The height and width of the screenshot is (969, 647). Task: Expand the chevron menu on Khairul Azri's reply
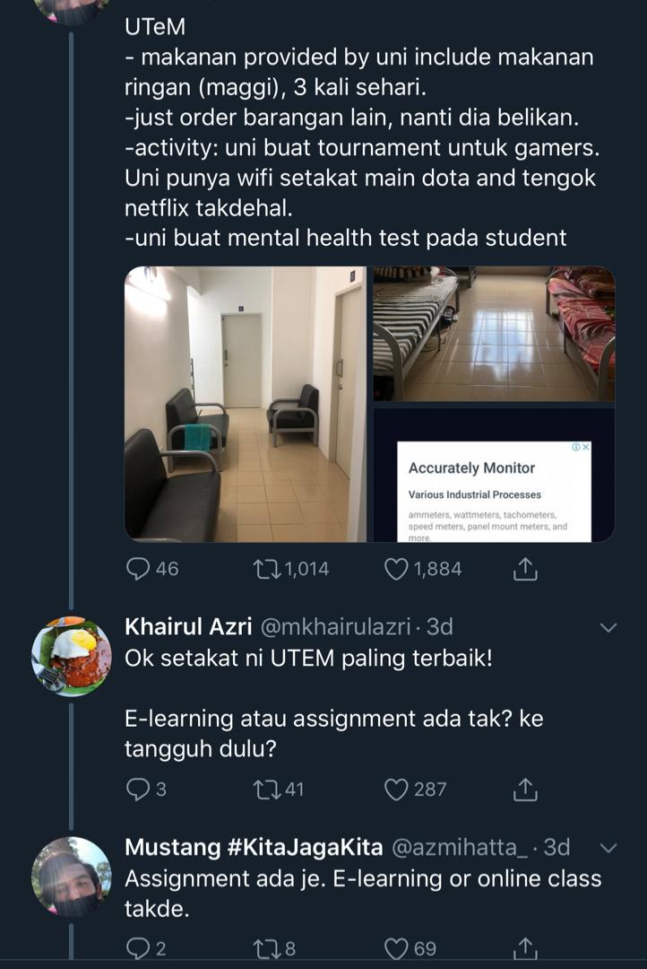[610, 626]
